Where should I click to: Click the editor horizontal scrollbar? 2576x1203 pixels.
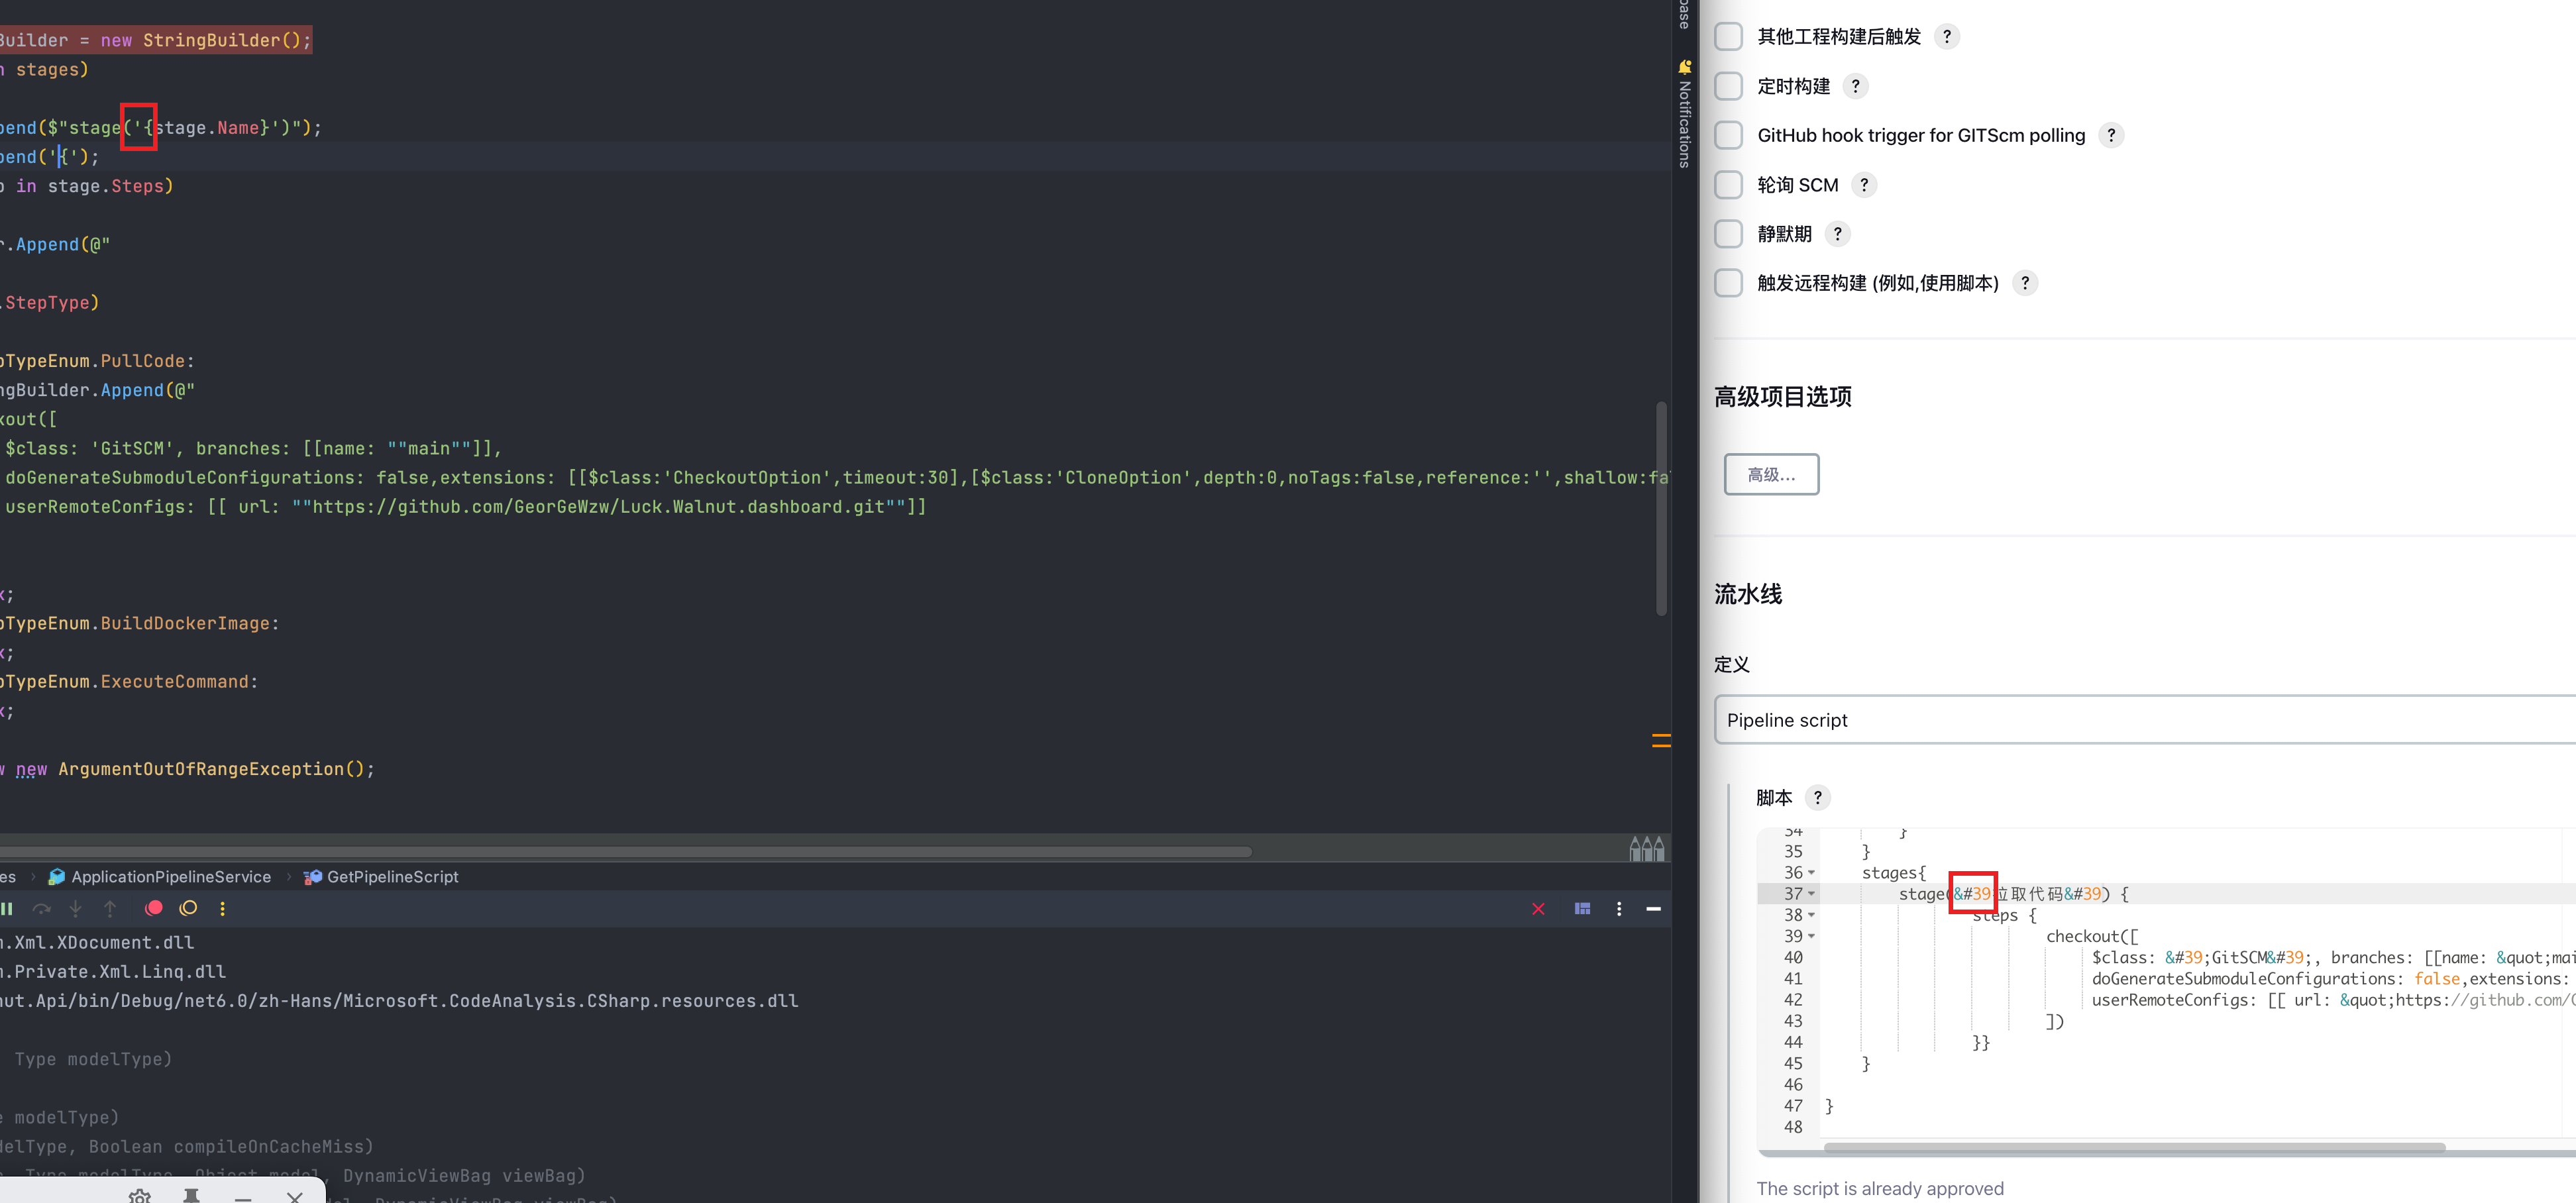625,852
